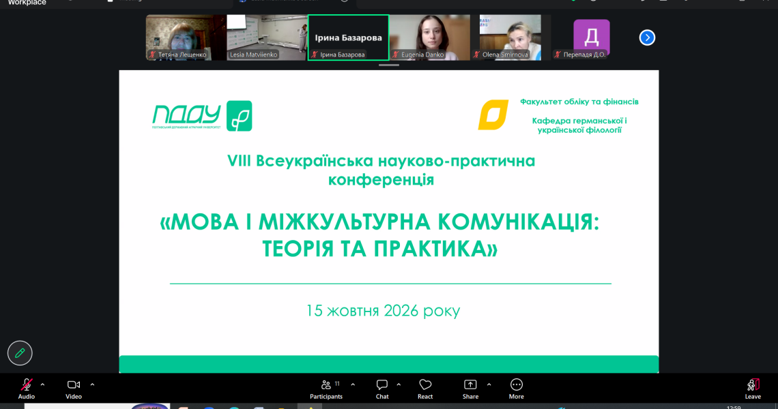Select the Перепадя Д.О. avatar tile

pyautogui.click(x=592, y=37)
